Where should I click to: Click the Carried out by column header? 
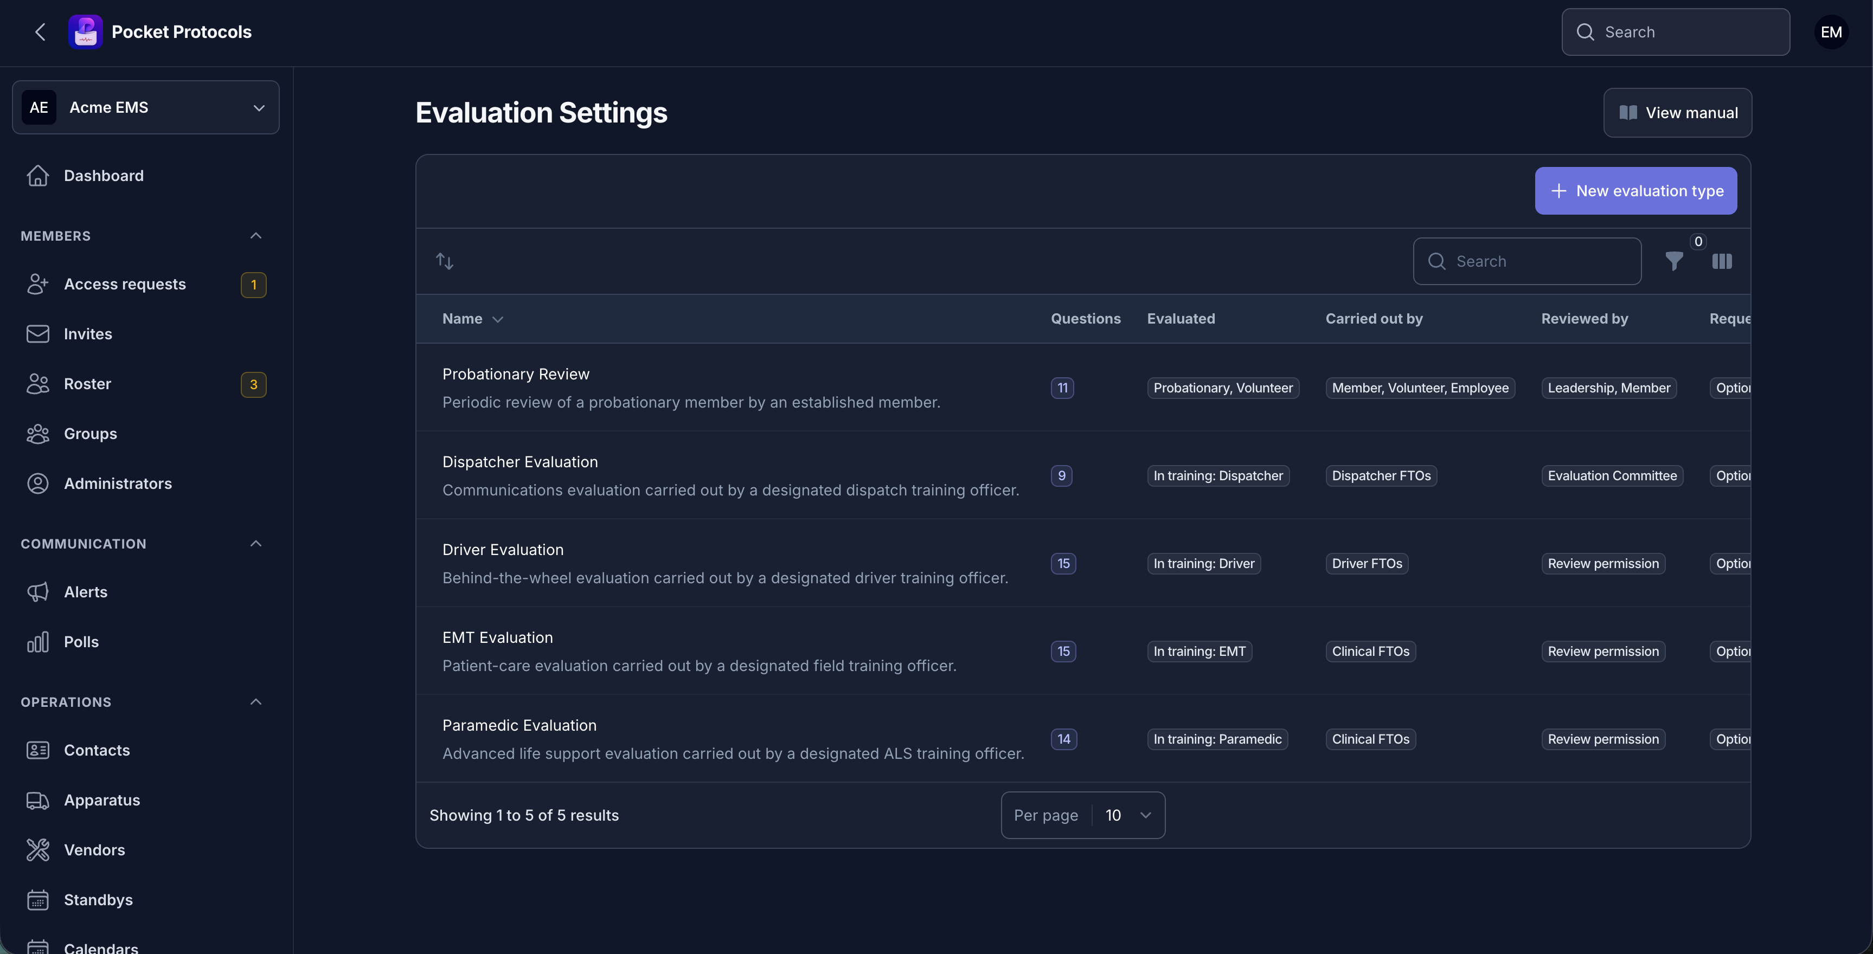(1374, 319)
